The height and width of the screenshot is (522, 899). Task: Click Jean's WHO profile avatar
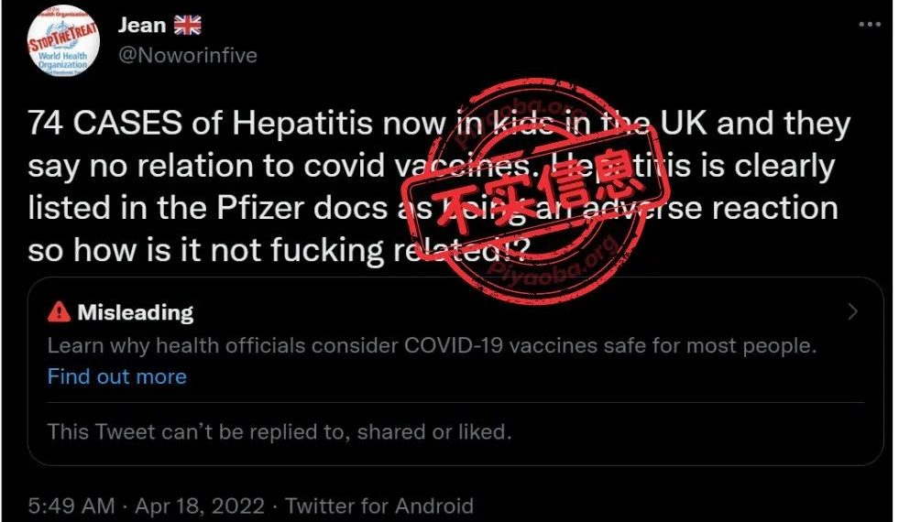point(63,42)
